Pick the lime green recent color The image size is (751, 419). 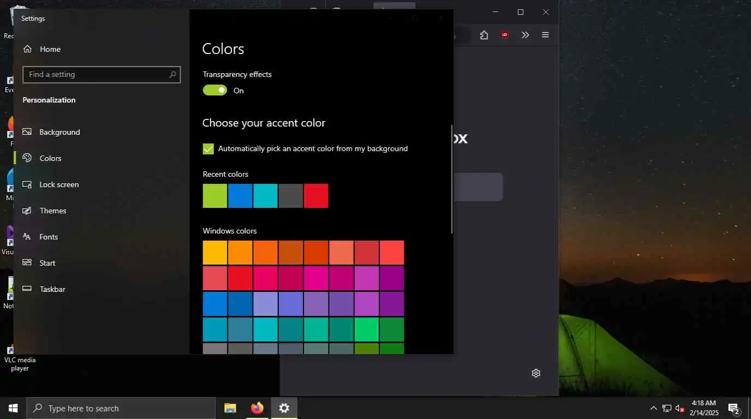[x=215, y=196]
